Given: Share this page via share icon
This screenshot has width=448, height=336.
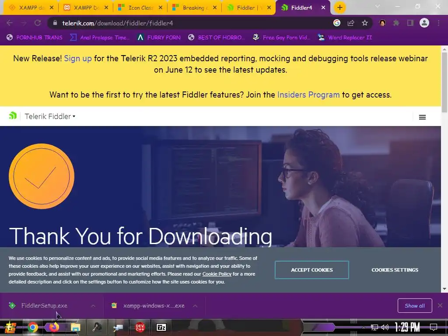Looking at the screenshot, I should (351, 23).
